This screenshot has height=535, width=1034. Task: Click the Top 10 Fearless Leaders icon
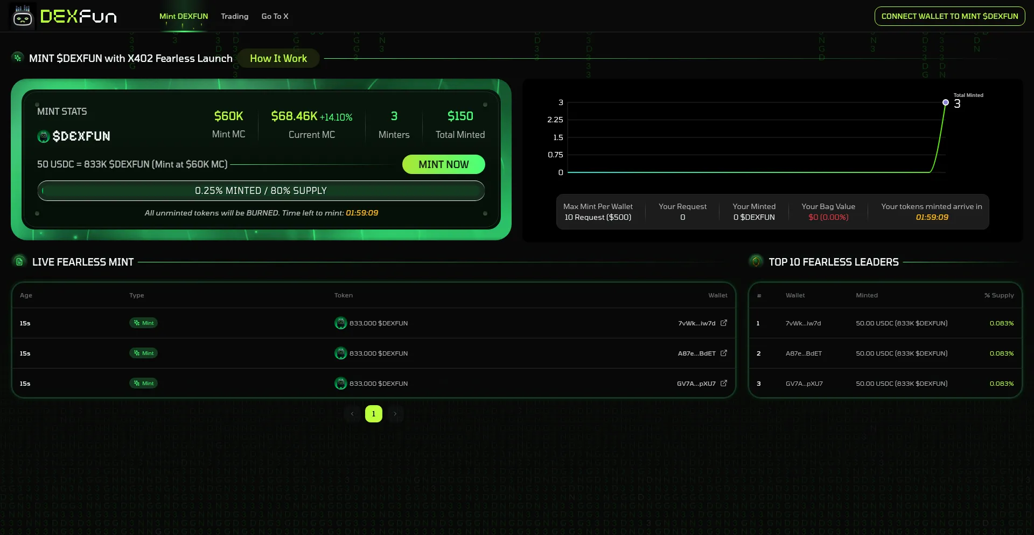point(756,262)
